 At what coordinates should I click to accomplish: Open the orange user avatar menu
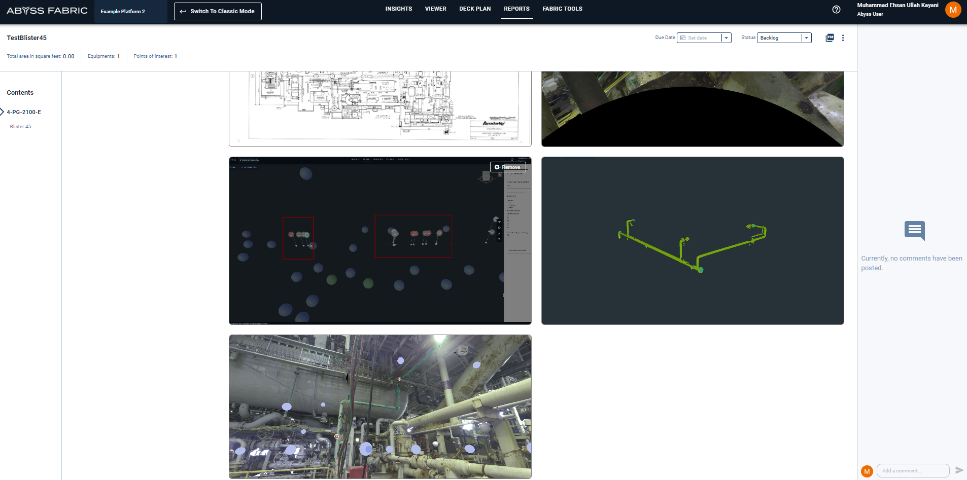click(x=953, y=10)
